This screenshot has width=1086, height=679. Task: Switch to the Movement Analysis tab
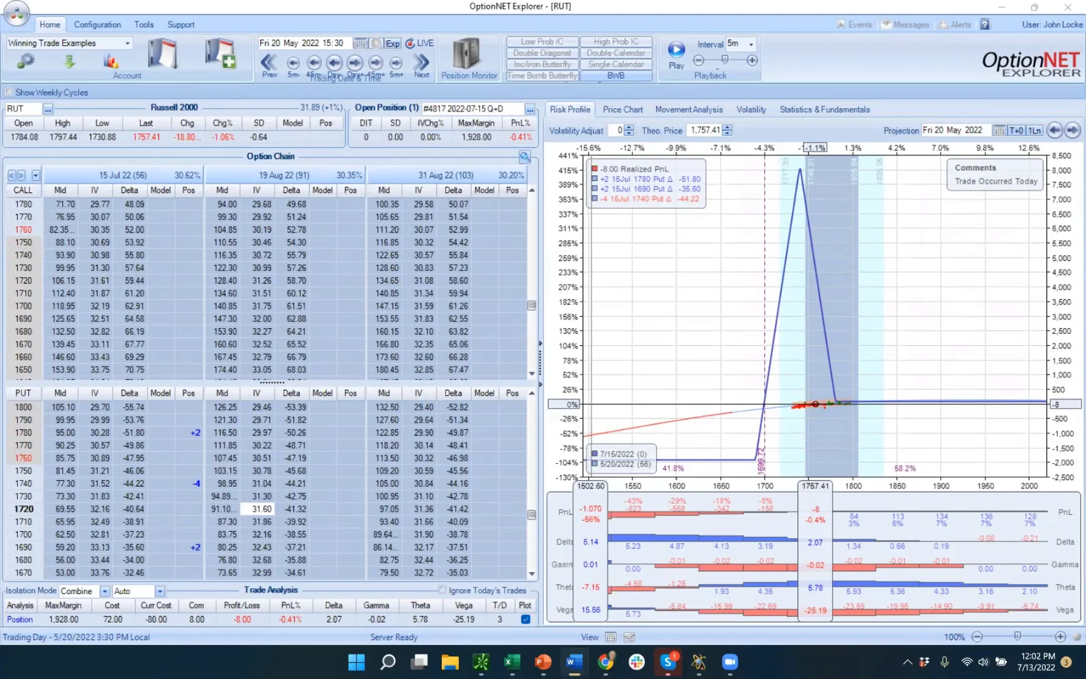point(689,109)
